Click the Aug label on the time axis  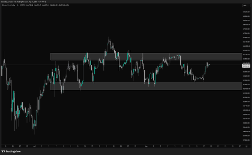pos(146,146)
